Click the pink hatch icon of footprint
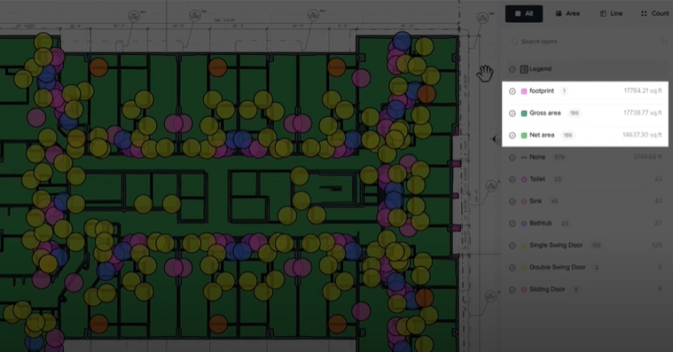The image size is (673, 352). [x=524, y=91]
